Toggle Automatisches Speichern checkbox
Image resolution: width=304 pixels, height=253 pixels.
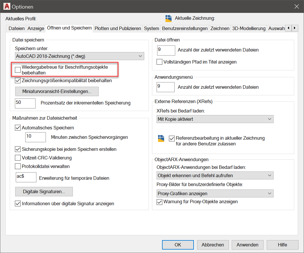click(x=18, y=128)
